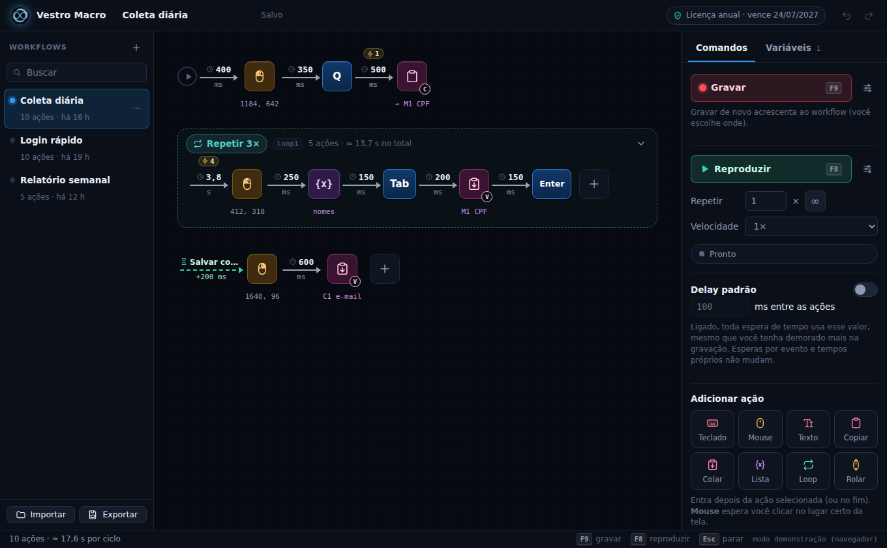Viewport: 887px width, 548px height.
Task: Click the 400 ms delay before first mouse action
Action: pos(219,76)
